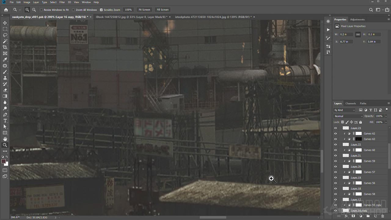Delete layer using the trash icon
Viewport: 391px width, 220px height.
(x=382, y=216)
